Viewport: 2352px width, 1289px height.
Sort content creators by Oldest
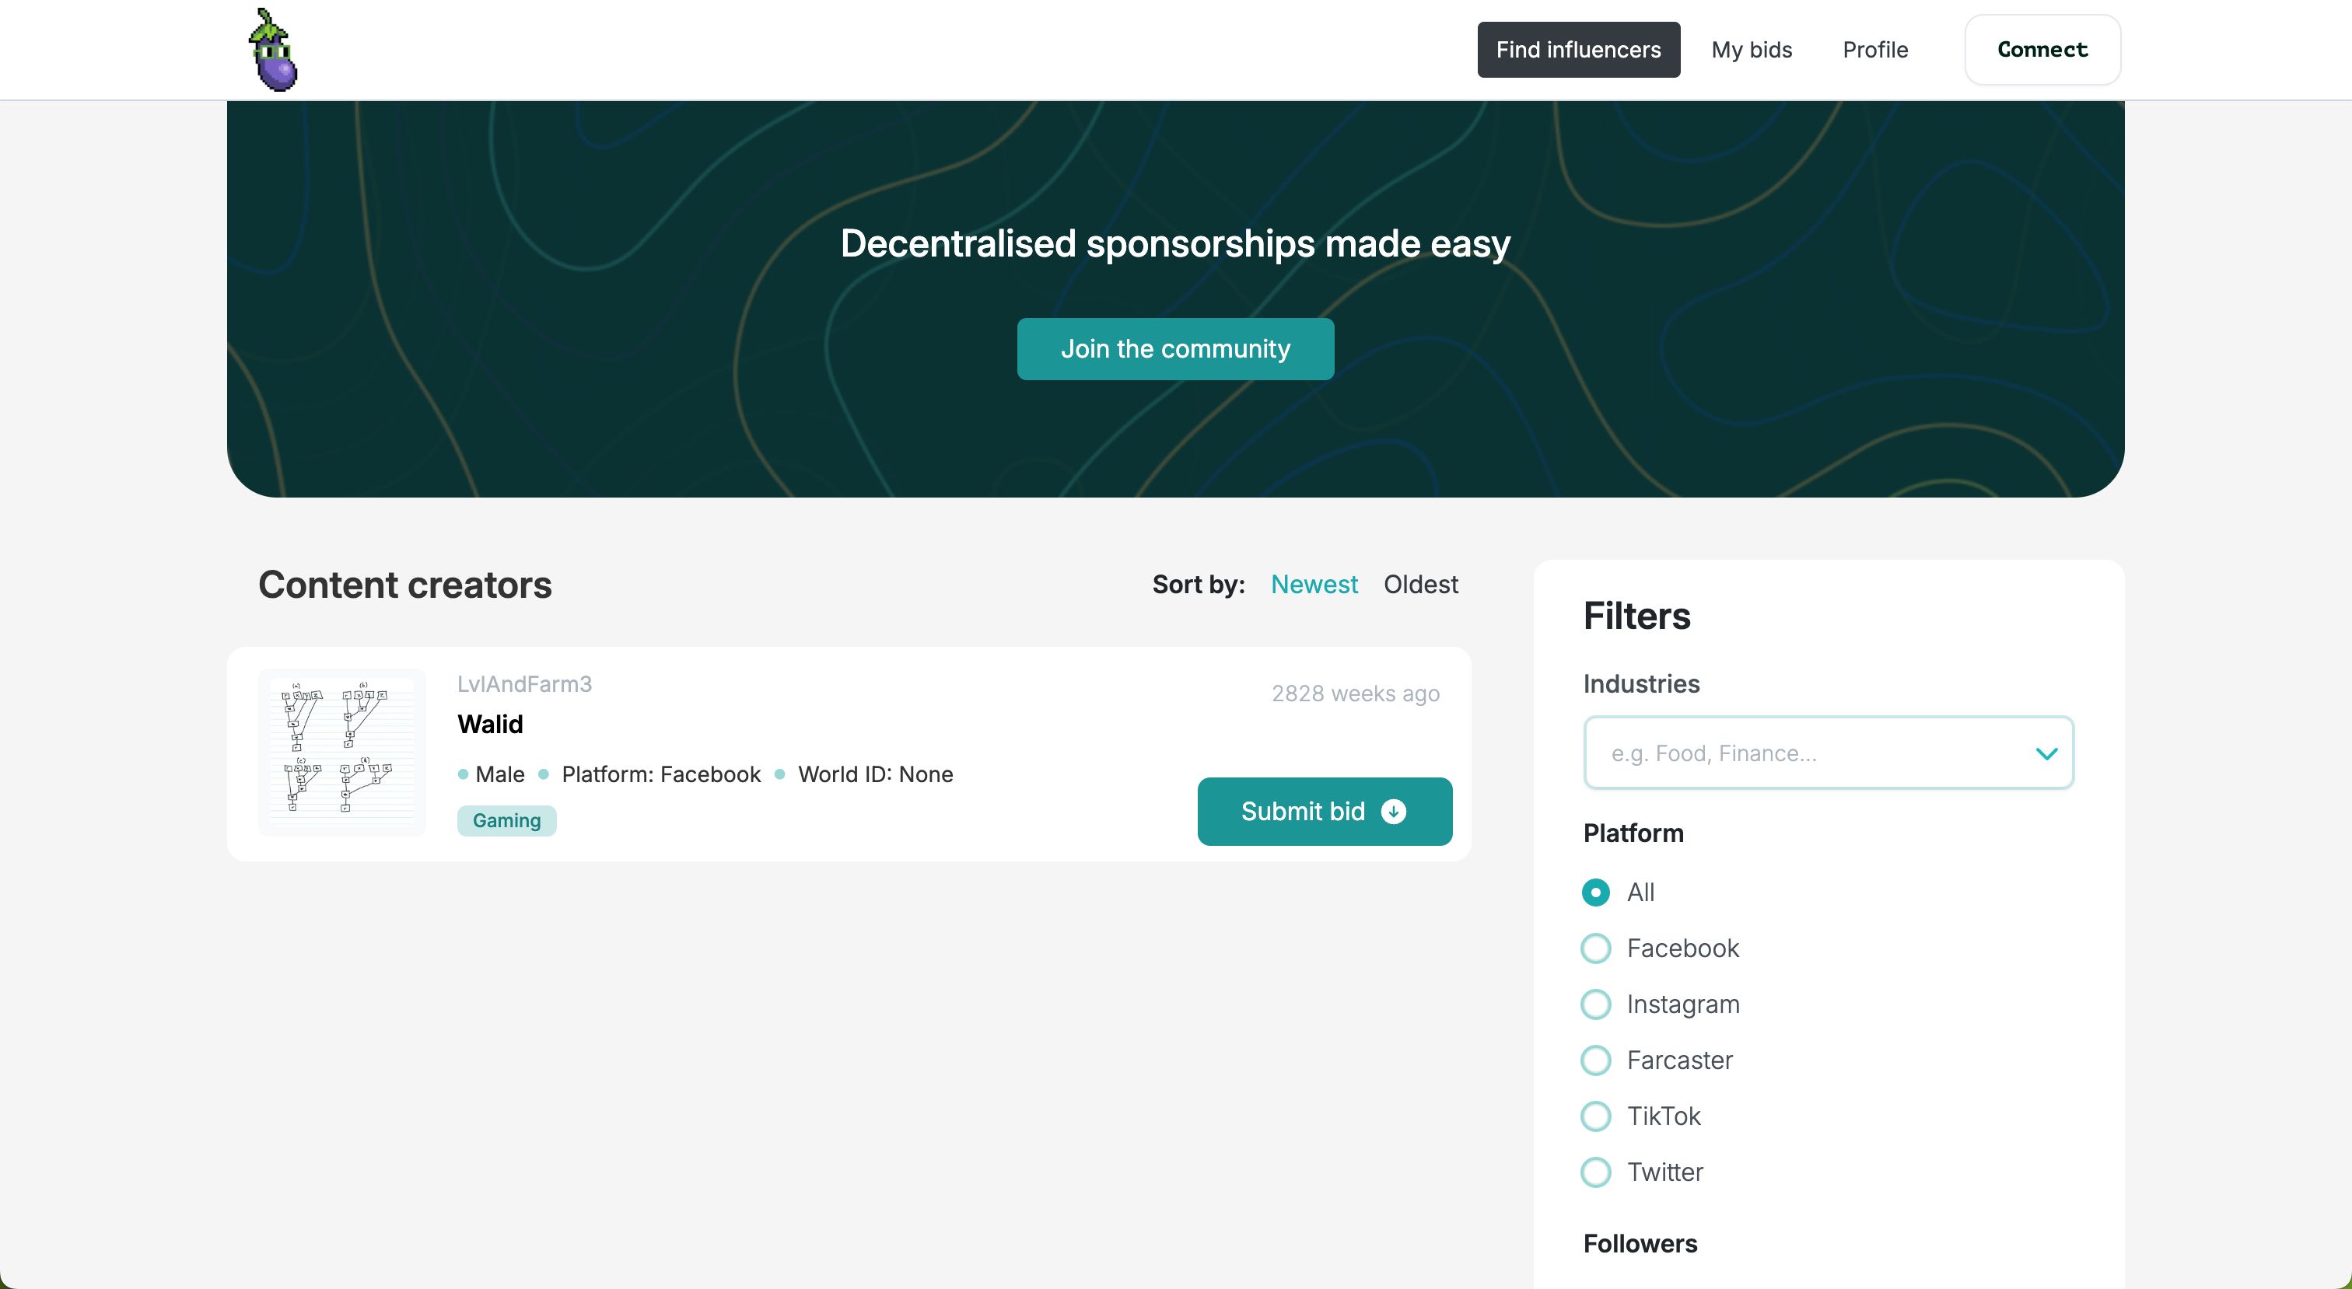point(1421,582)
